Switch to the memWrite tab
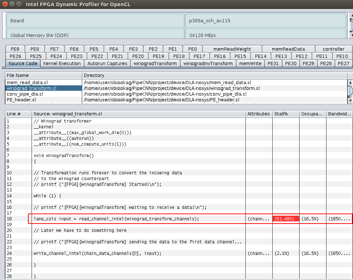 [x=250, y=64]
